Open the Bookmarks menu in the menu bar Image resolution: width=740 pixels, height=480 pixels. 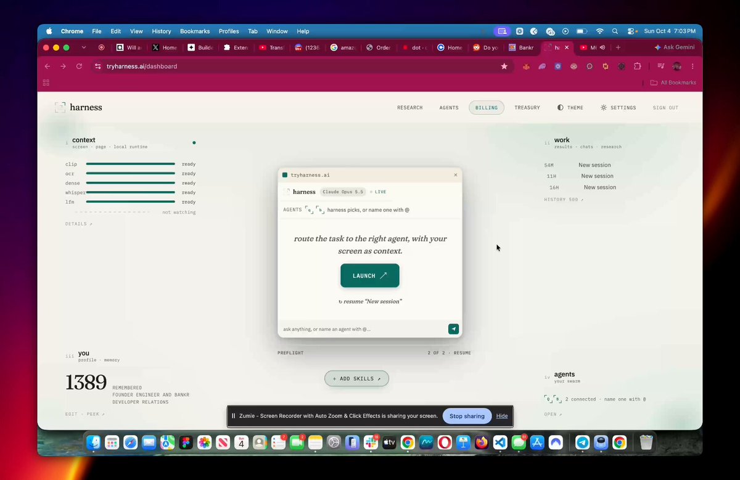tap(195, 31)
